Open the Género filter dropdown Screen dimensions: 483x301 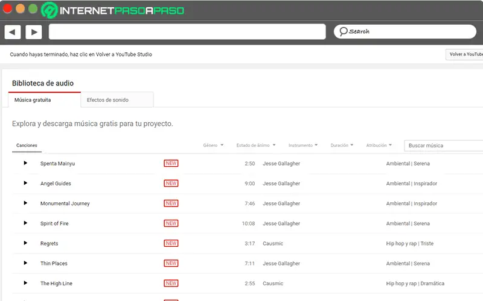[x=213, y=145]
